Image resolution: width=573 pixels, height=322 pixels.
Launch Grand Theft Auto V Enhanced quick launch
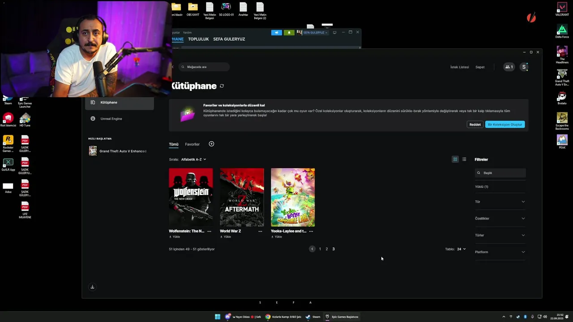[x=118, y=151]
